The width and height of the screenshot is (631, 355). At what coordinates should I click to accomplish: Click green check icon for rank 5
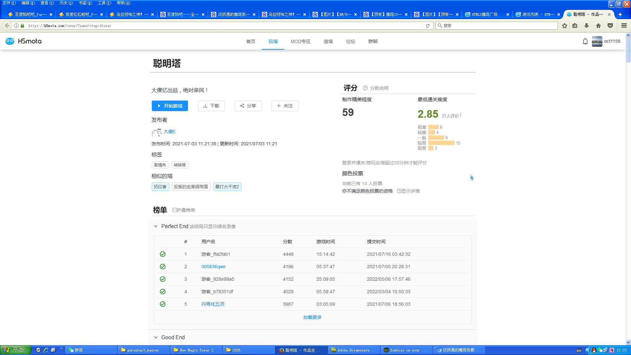[163, 304]
